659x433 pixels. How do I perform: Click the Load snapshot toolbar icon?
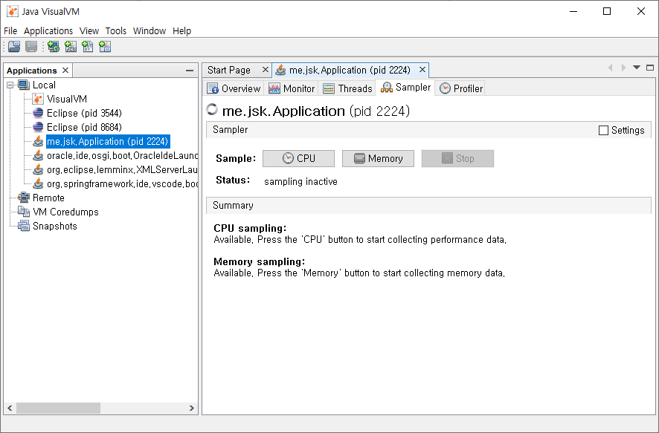tap(14, 47)
